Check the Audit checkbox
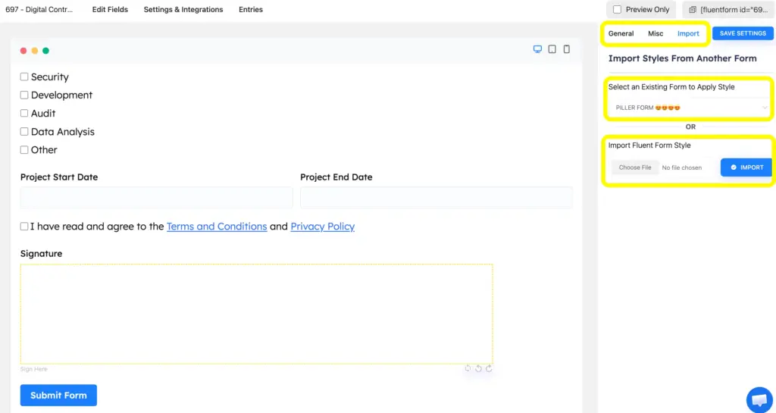 [23, 113]
